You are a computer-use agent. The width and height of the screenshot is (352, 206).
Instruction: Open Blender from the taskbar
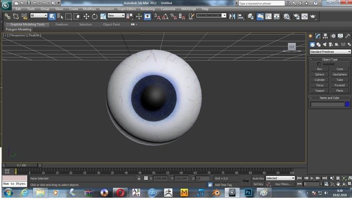point(216,192)
